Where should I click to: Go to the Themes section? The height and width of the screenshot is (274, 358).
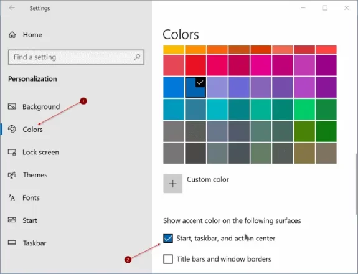pyautogui.click(x=35, y=175)
